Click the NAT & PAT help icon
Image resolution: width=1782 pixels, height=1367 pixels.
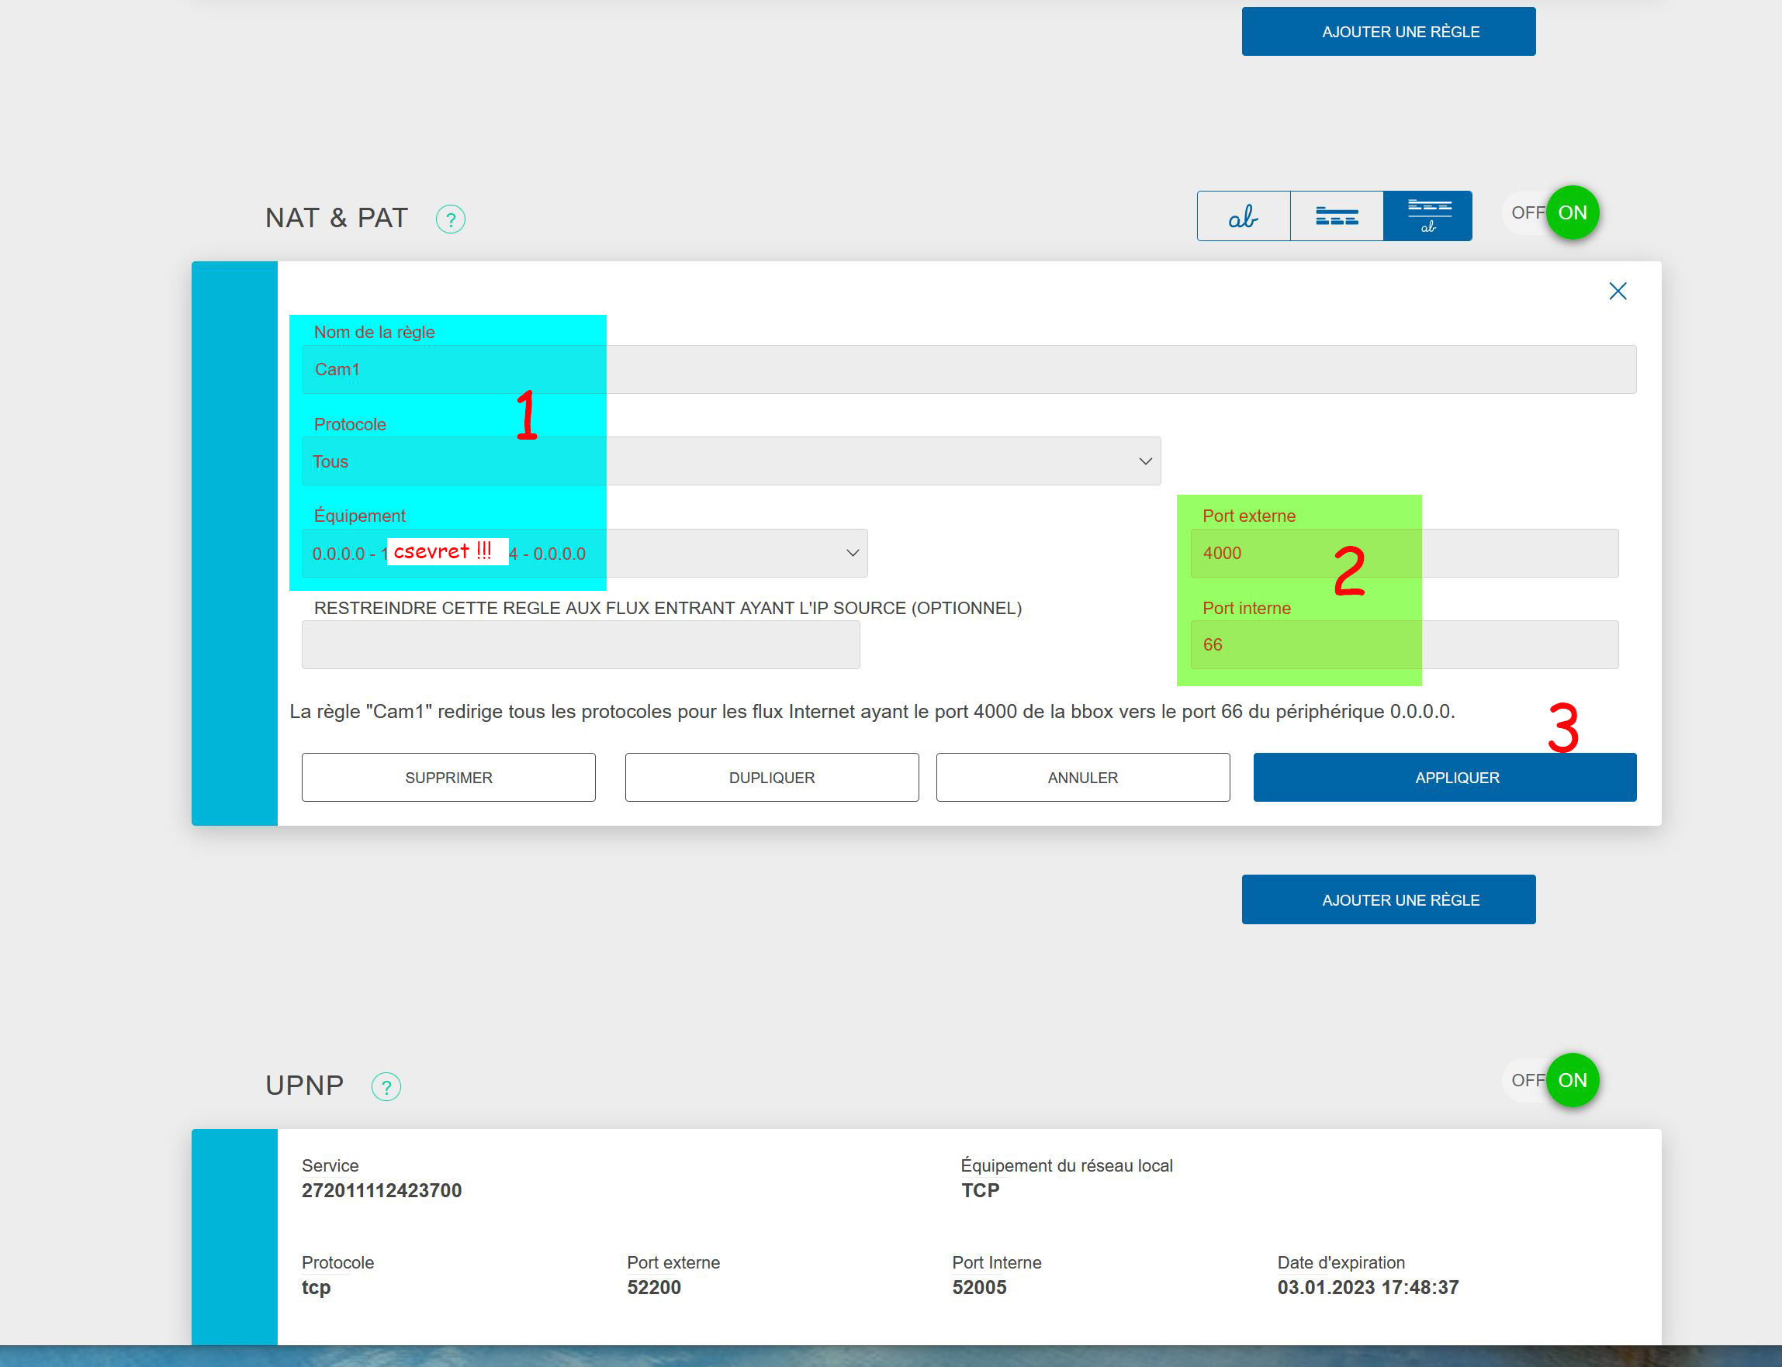tap(450, 219)
